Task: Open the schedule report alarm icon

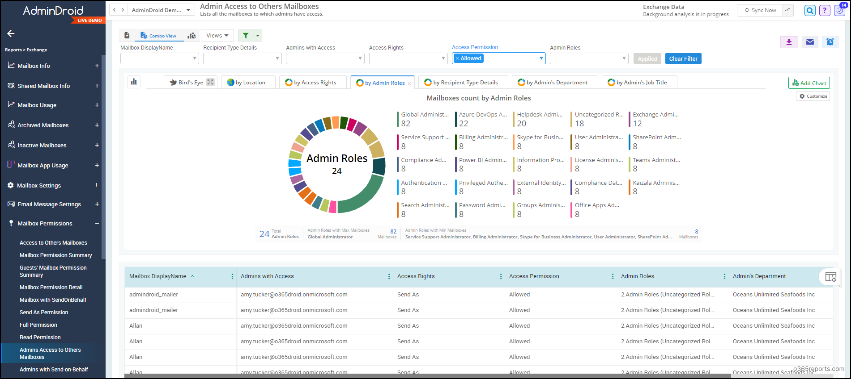Action: (830, 42)
